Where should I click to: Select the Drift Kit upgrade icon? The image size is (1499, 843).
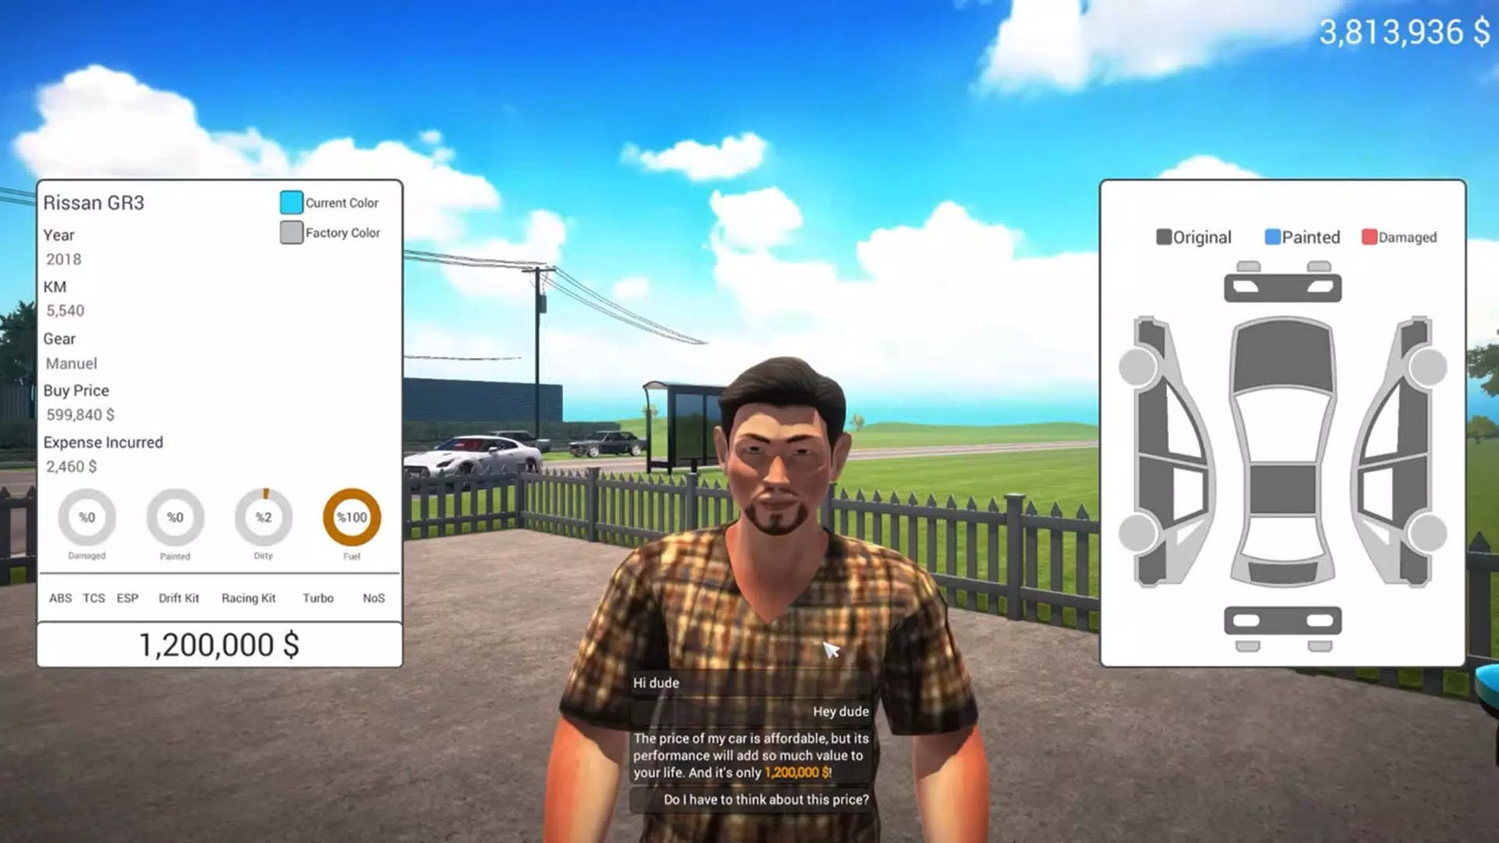coord(178,598)
